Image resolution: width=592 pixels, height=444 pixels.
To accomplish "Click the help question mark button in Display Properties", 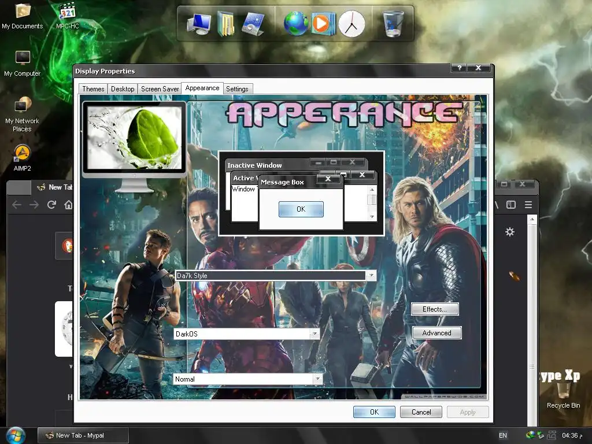I will (459, 68).
